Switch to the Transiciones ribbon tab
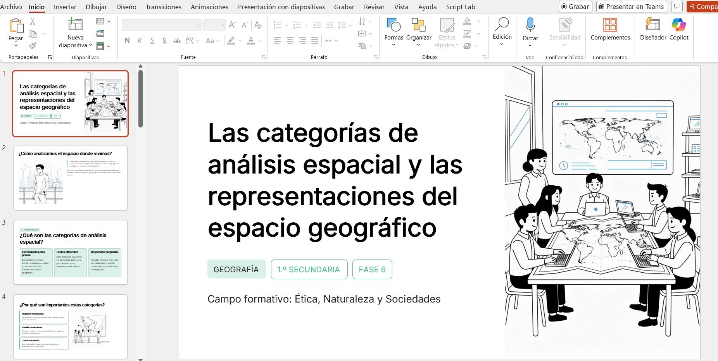Screen dimensions: 718x361 pyautogui.click(x=163, y=7)
